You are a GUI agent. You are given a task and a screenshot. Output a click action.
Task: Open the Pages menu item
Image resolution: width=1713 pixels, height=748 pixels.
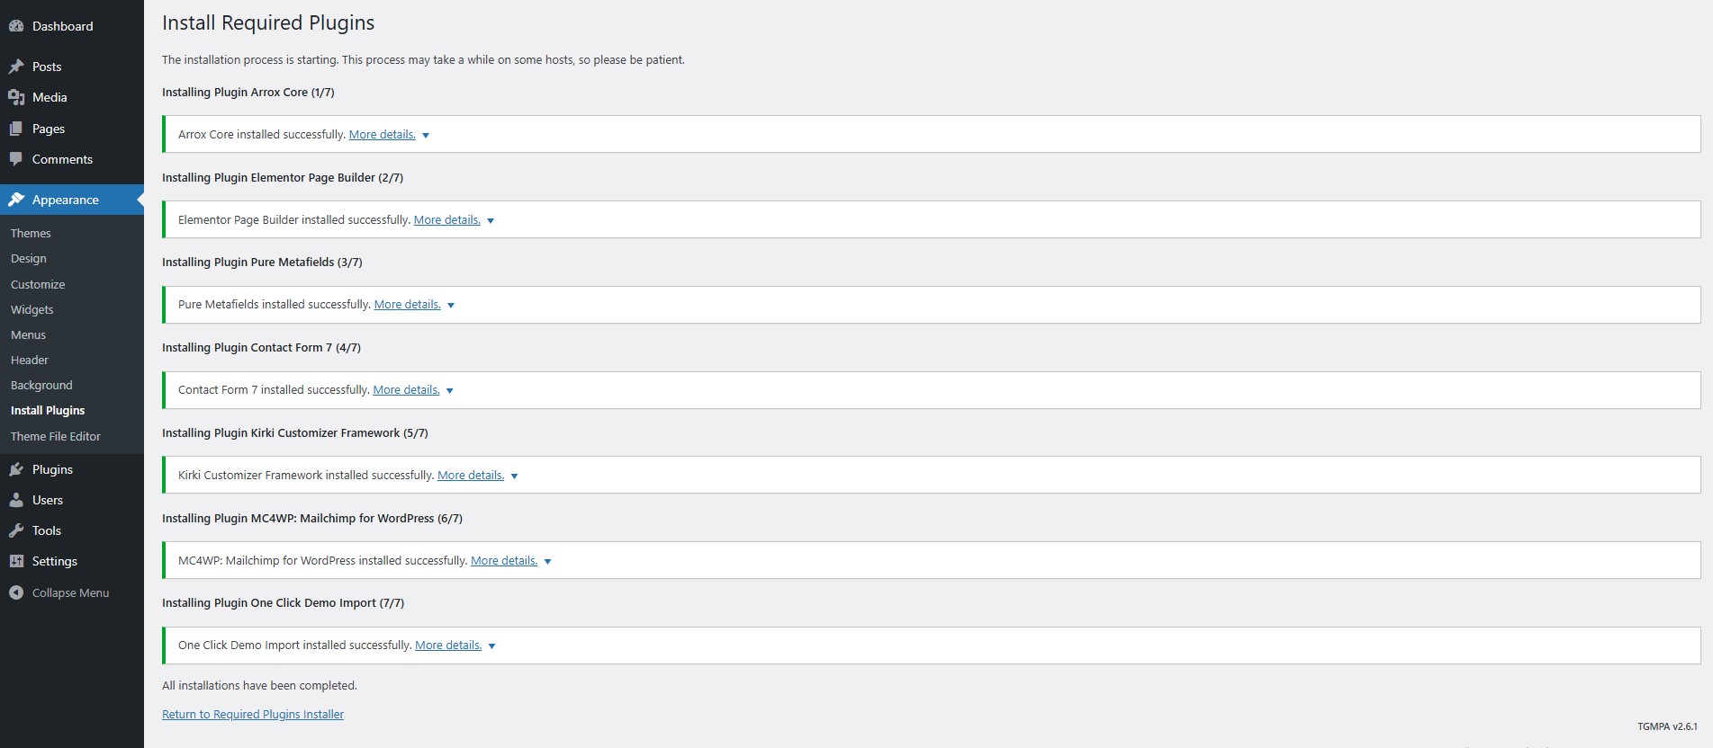pyautogui.click(x=72, y=129)
